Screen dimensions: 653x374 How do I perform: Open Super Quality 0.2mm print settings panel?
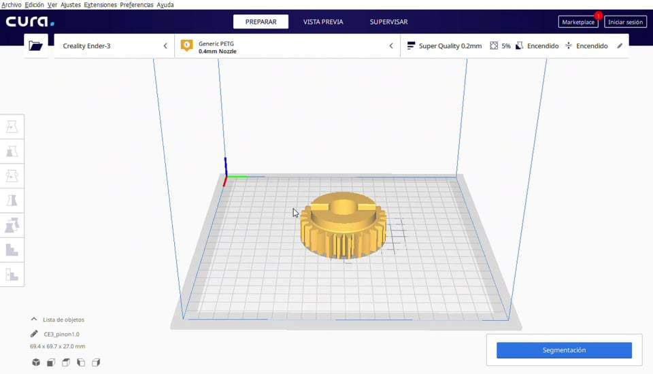pyautogui.click(x=514, y=46)
